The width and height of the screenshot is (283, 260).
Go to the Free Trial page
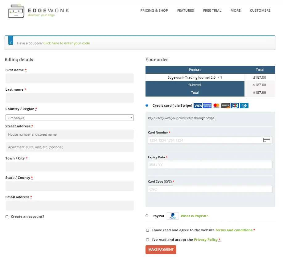click(212, 10)
